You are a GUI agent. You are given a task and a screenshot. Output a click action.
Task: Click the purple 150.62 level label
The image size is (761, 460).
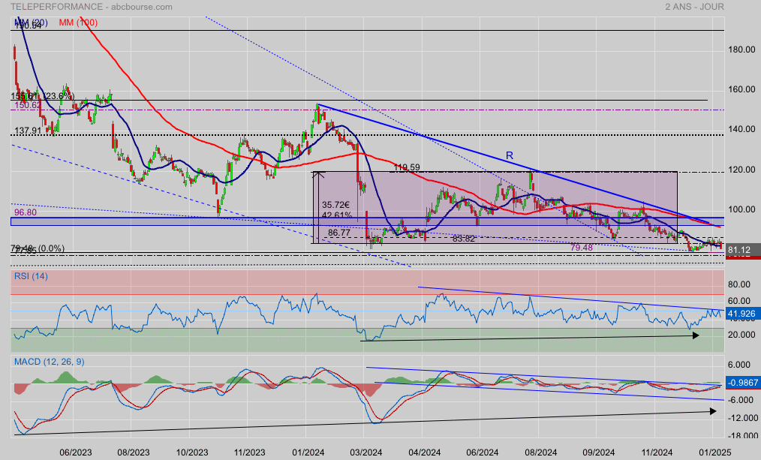tap(28, 105)
